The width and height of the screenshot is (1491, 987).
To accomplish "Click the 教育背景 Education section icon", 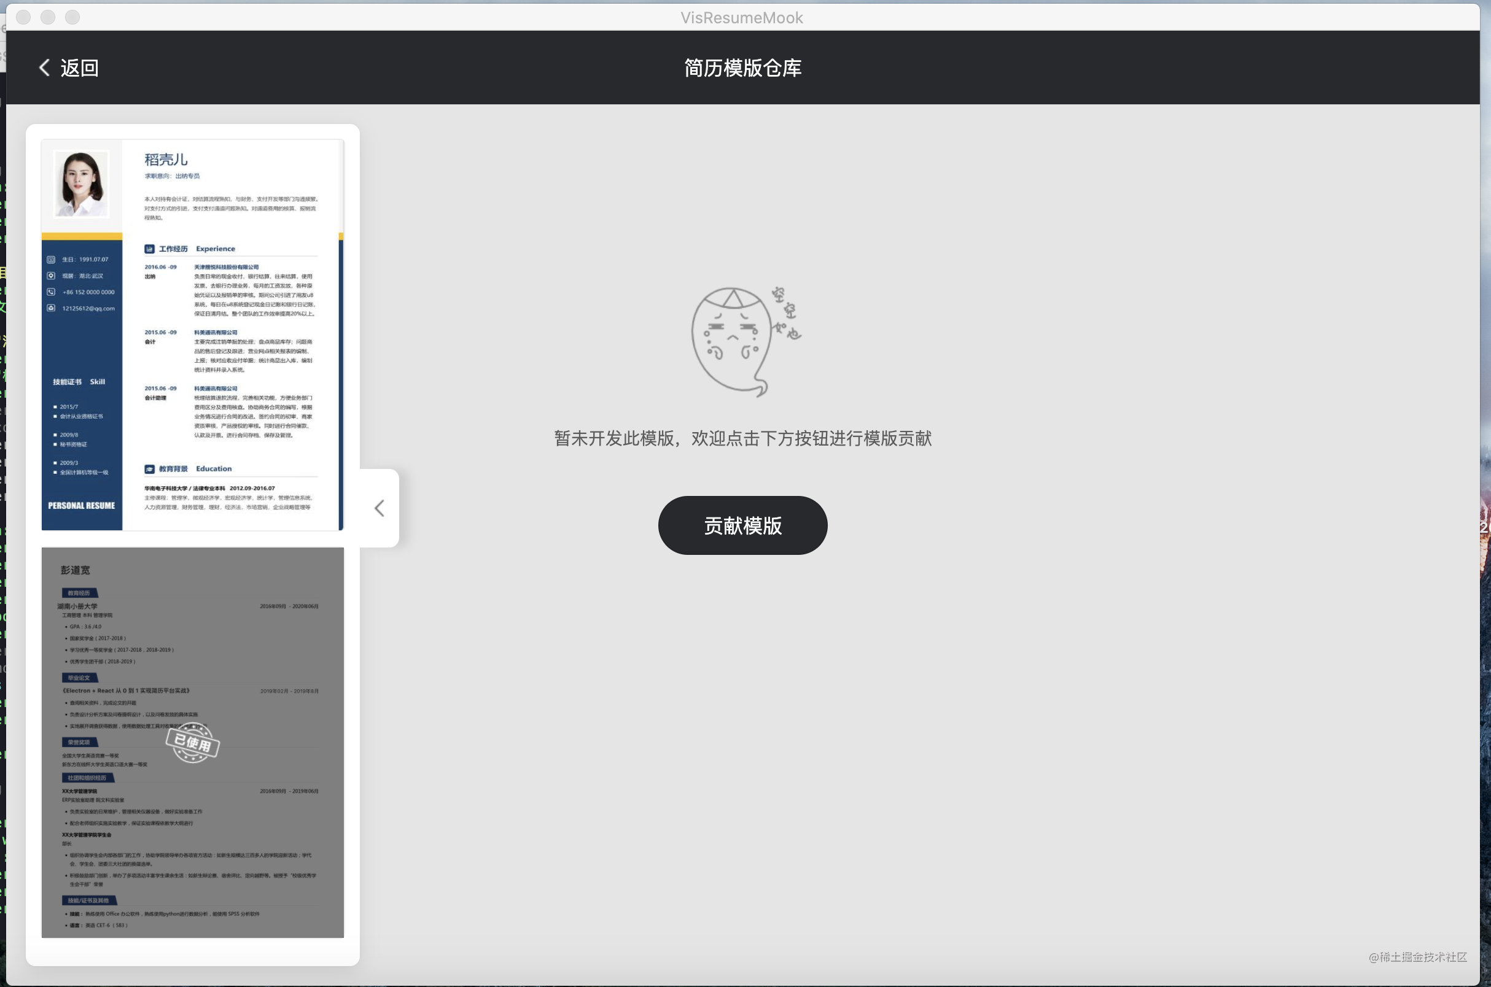I will pyautogui.click(x=149, y=469).
